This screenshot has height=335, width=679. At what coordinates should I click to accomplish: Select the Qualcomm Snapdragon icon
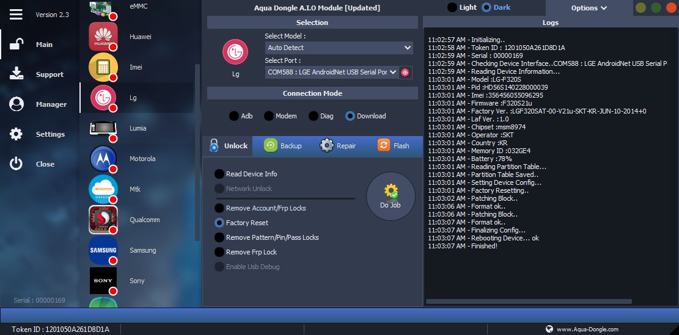pos(103,220)
